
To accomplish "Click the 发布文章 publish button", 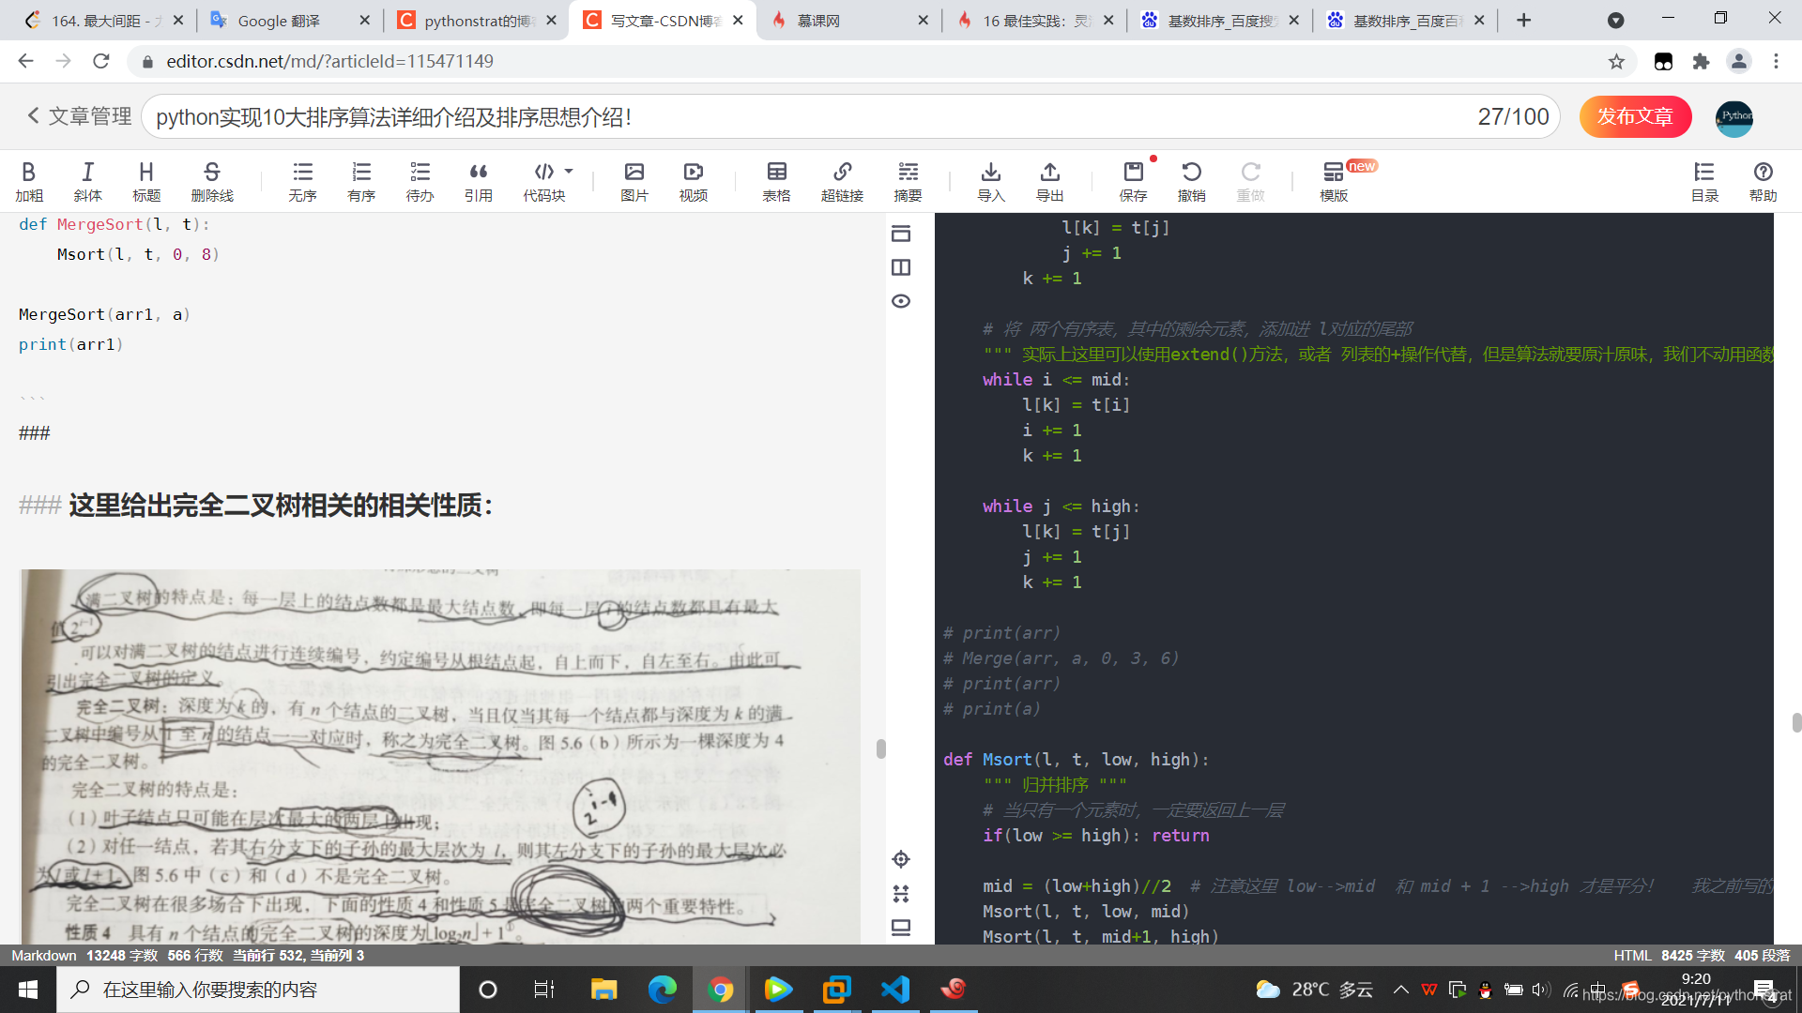I will point(1635,116).
